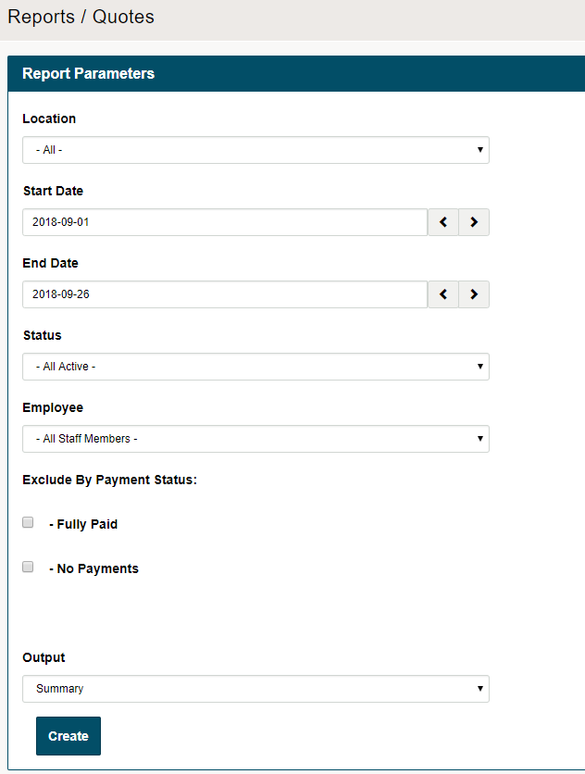585x774 pixels.
Task: Advance End Date with right chevron
Action: (474, 294)
